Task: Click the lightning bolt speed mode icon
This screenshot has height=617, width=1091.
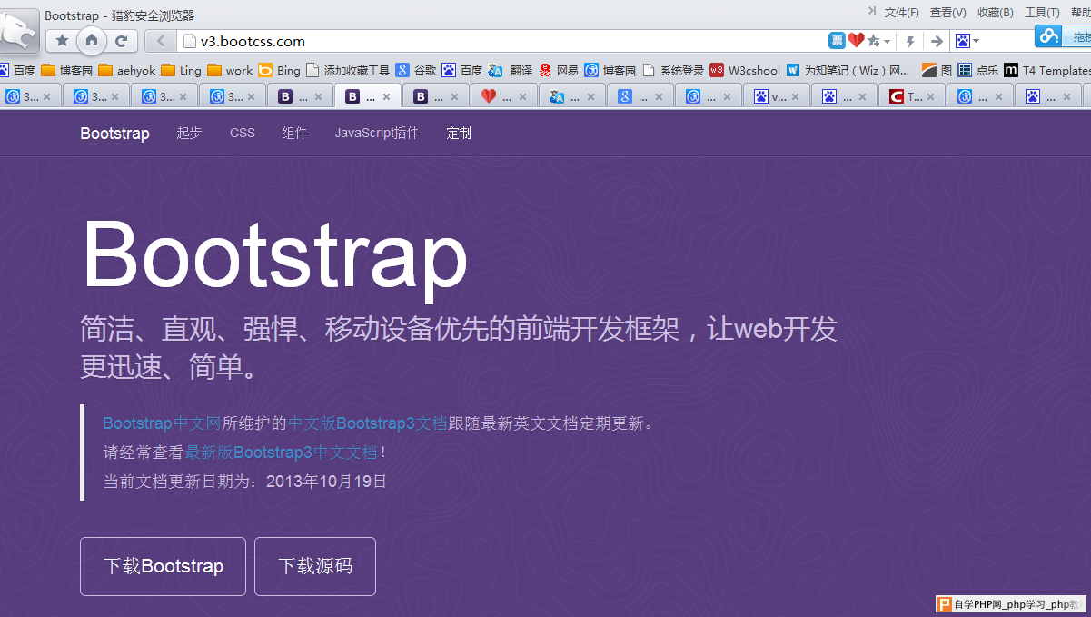Action: tap(910, 41)
